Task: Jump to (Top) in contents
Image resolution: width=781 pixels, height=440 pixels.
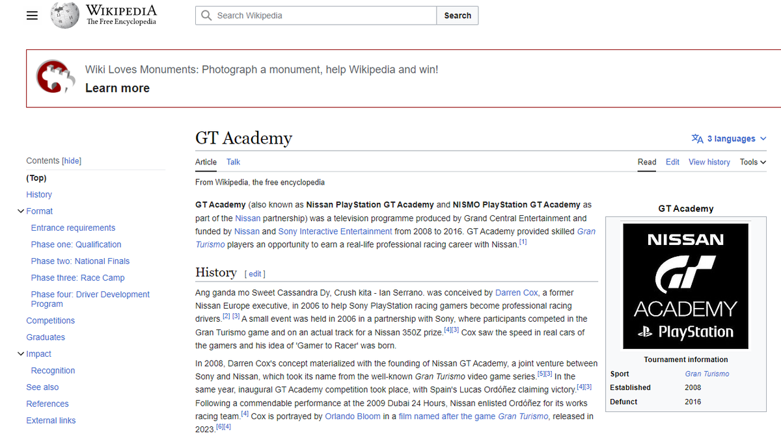Action: point(36,178)
